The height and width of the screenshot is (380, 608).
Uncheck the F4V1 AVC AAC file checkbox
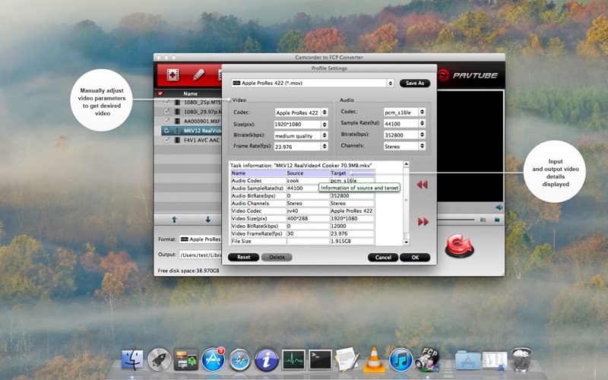pos(166,140)
